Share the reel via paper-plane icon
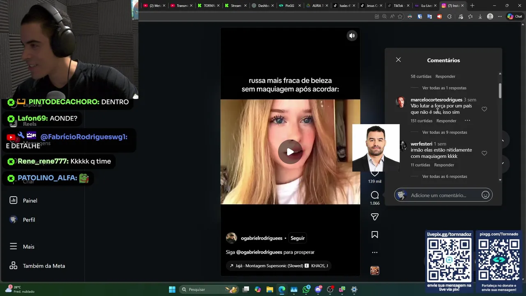Screen dimensions: 526x296 [375, 217]
